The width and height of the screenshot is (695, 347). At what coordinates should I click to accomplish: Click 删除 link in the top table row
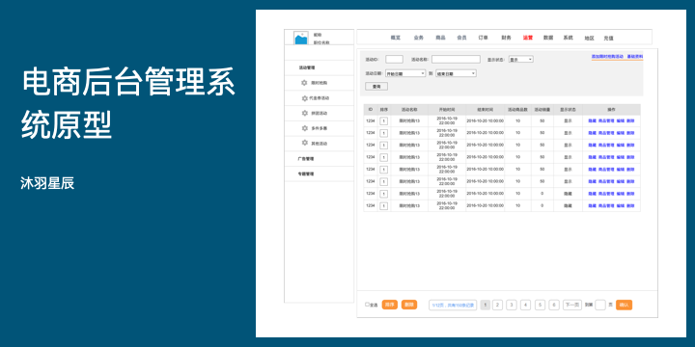pos(630,120)
